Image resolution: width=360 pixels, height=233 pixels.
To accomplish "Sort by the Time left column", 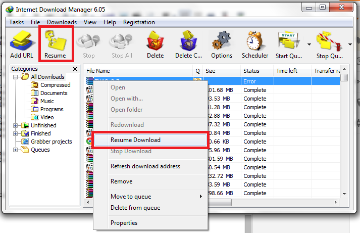I will 292,71.
